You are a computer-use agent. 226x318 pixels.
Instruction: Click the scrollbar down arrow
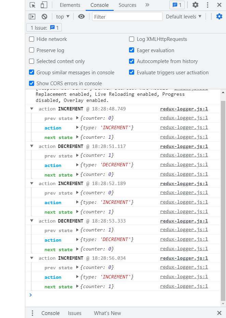[223, 304]
